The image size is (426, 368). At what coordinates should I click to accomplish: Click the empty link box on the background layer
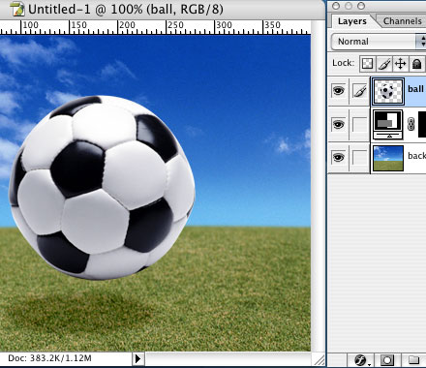tap(359, 157)
